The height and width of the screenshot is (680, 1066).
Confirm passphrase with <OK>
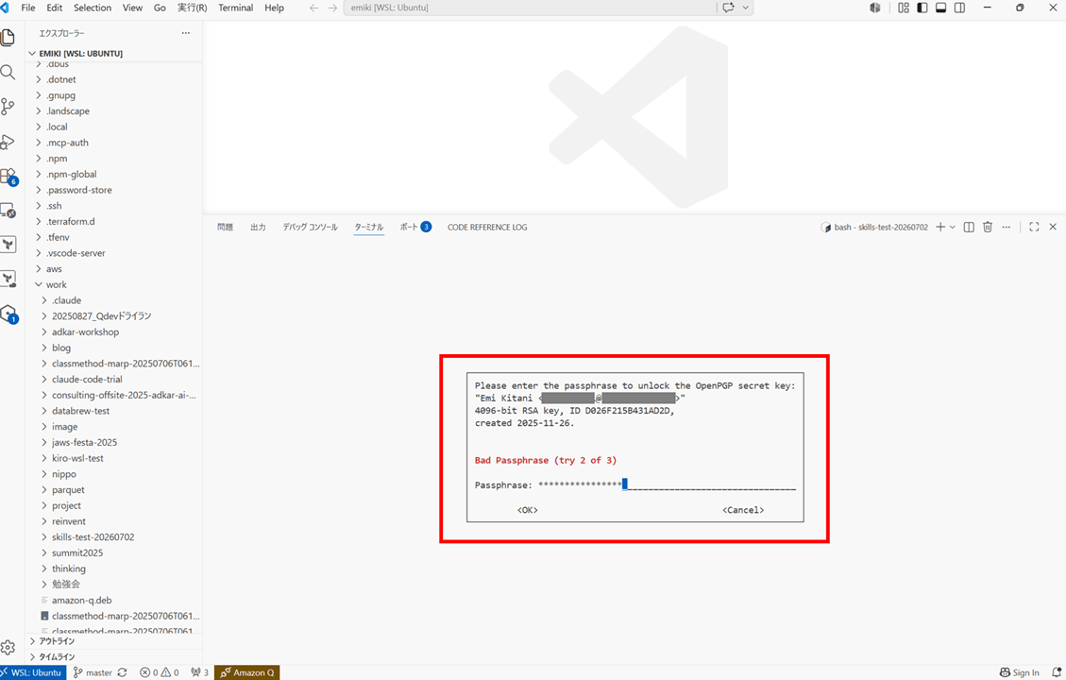click(x=528, y=510)
